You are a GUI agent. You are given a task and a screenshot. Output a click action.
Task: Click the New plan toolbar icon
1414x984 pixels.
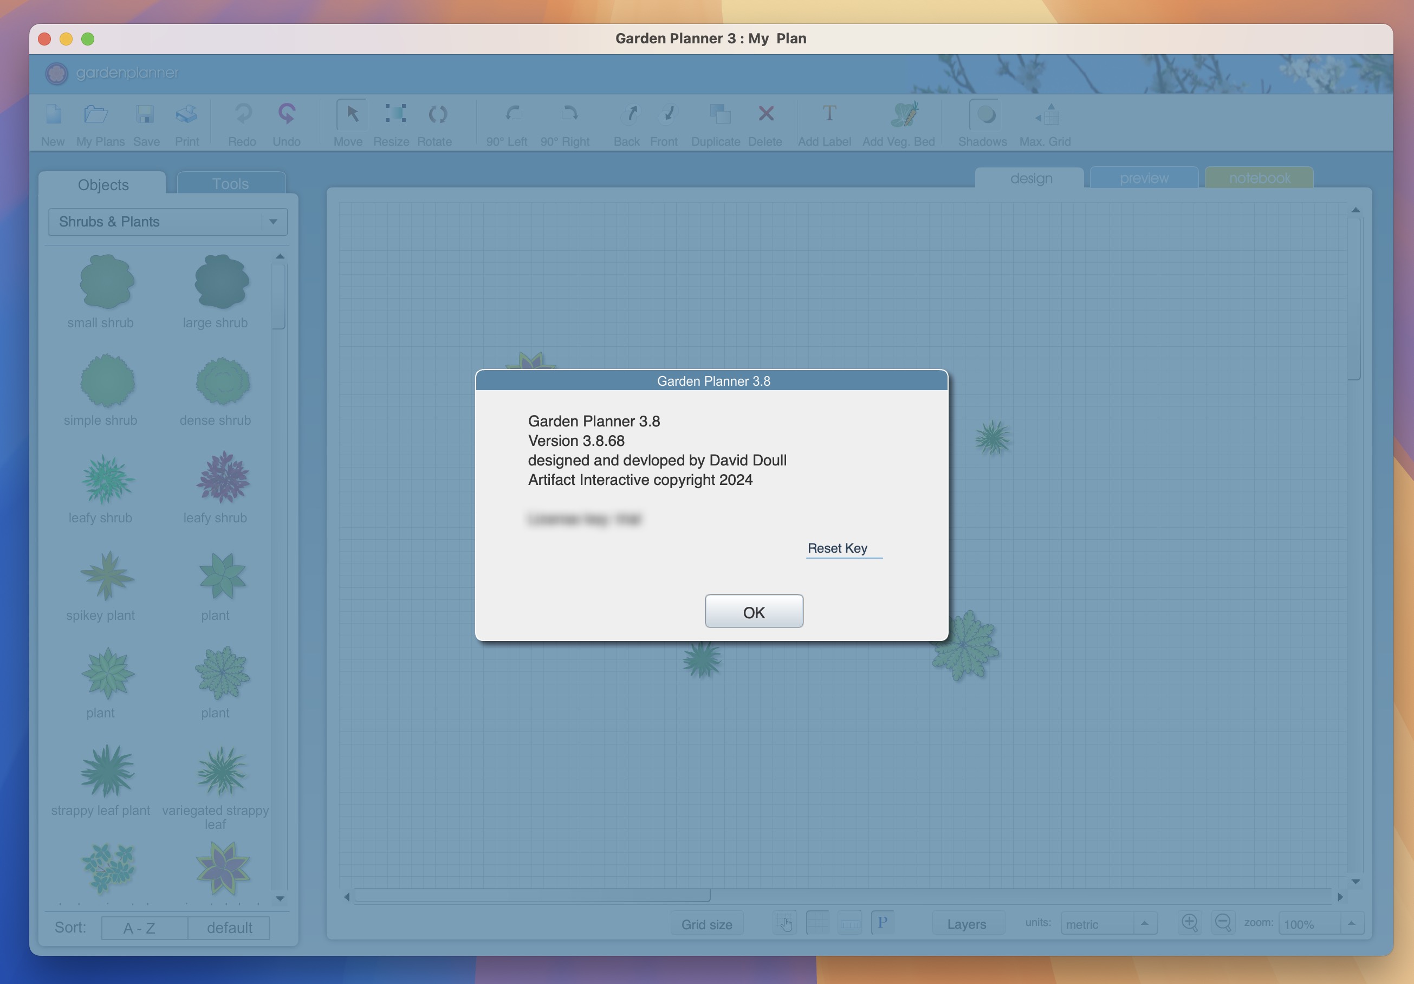click(54, 114)
